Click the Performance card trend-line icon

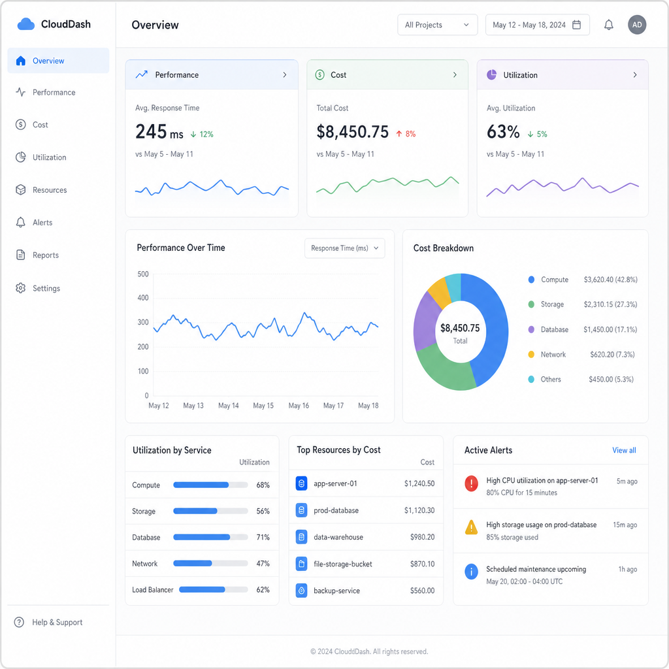click(x=142, y=74)
